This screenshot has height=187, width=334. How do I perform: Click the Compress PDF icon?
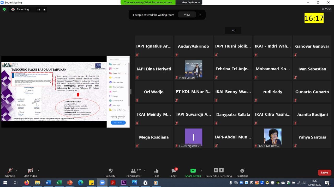click(x=110, y=101)
